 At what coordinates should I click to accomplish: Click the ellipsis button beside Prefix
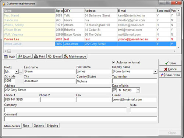(21, 72)
